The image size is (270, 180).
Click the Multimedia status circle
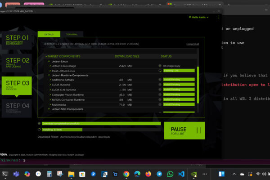(x=160, y=104)
